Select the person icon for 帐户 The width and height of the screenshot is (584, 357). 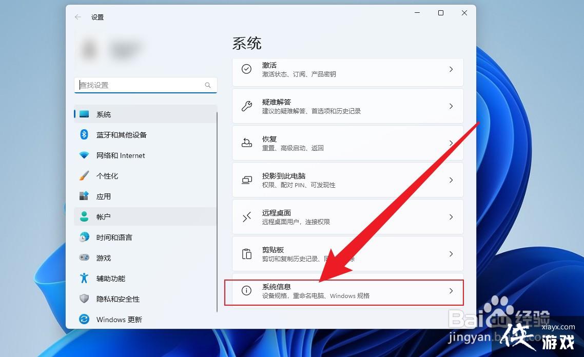click(x=84, y=216)
